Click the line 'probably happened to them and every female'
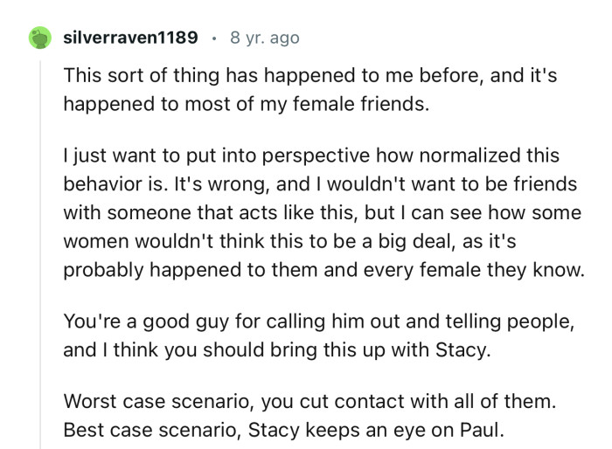The height and width of the screenshot is (449, 612). click(x=323, y=270)
